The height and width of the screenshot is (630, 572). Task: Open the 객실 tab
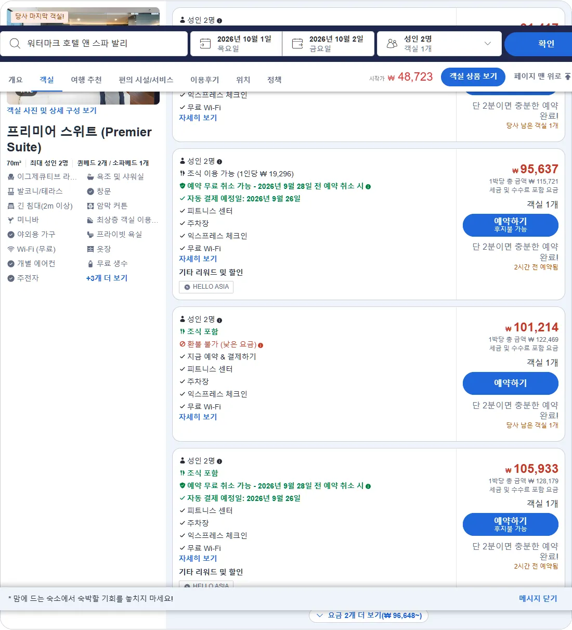(x=47, y=80)
